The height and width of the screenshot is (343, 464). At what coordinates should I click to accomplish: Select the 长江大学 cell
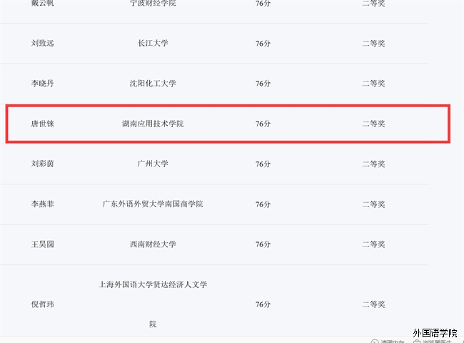click(x=153, y=43)
